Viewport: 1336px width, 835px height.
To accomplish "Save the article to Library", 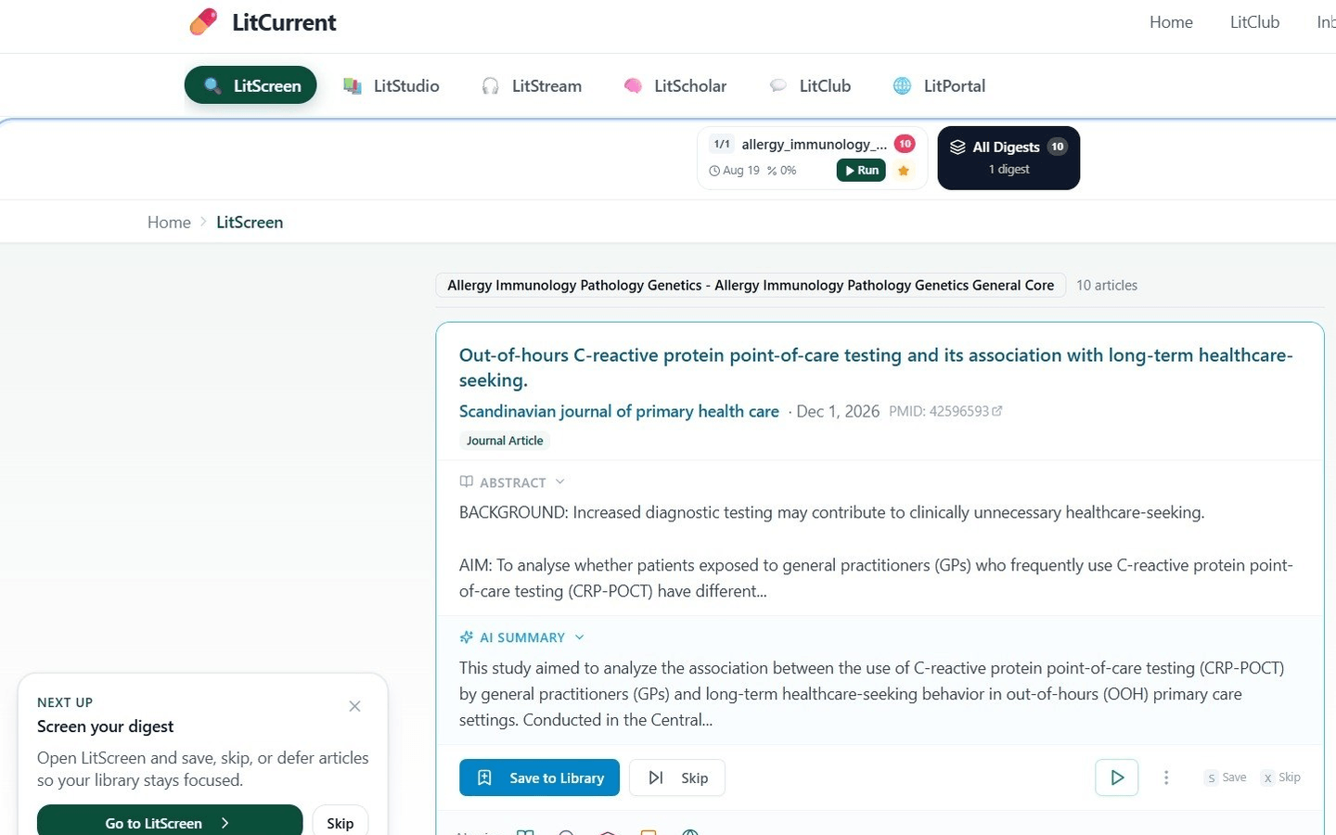I will coord(540,777).
